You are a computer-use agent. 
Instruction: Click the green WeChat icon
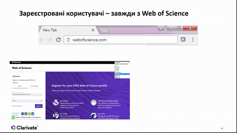[x=13, y=117]
